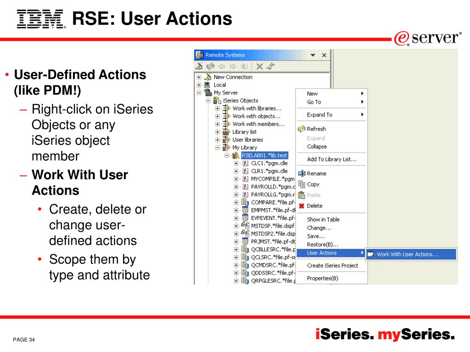Click the My Server connection icon

pyautogui.click(x=208, y=93)
